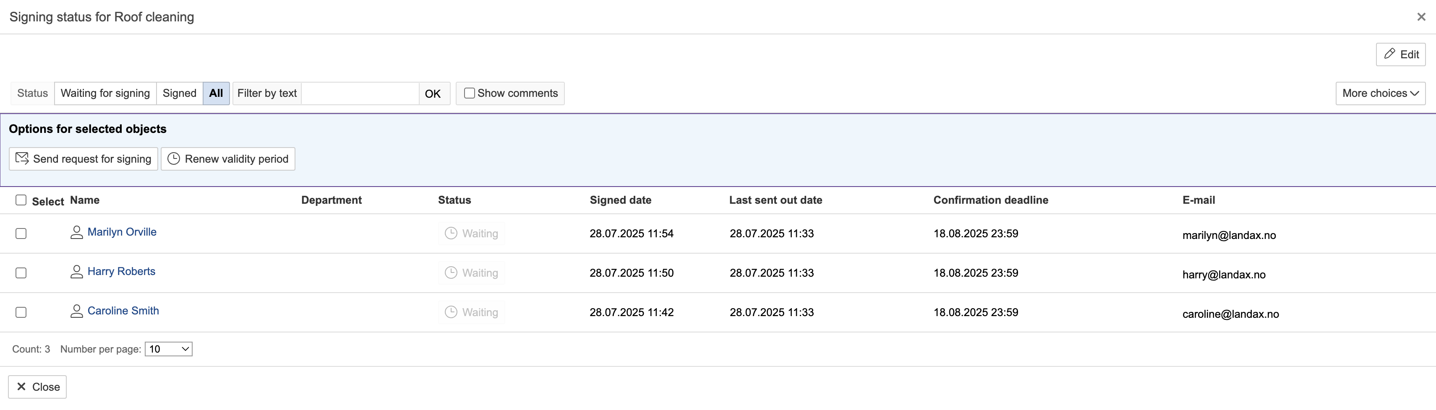Click person icon next to Caroline Smith
The width and height of the screenshot is (1436, 410).
point(76,311)
